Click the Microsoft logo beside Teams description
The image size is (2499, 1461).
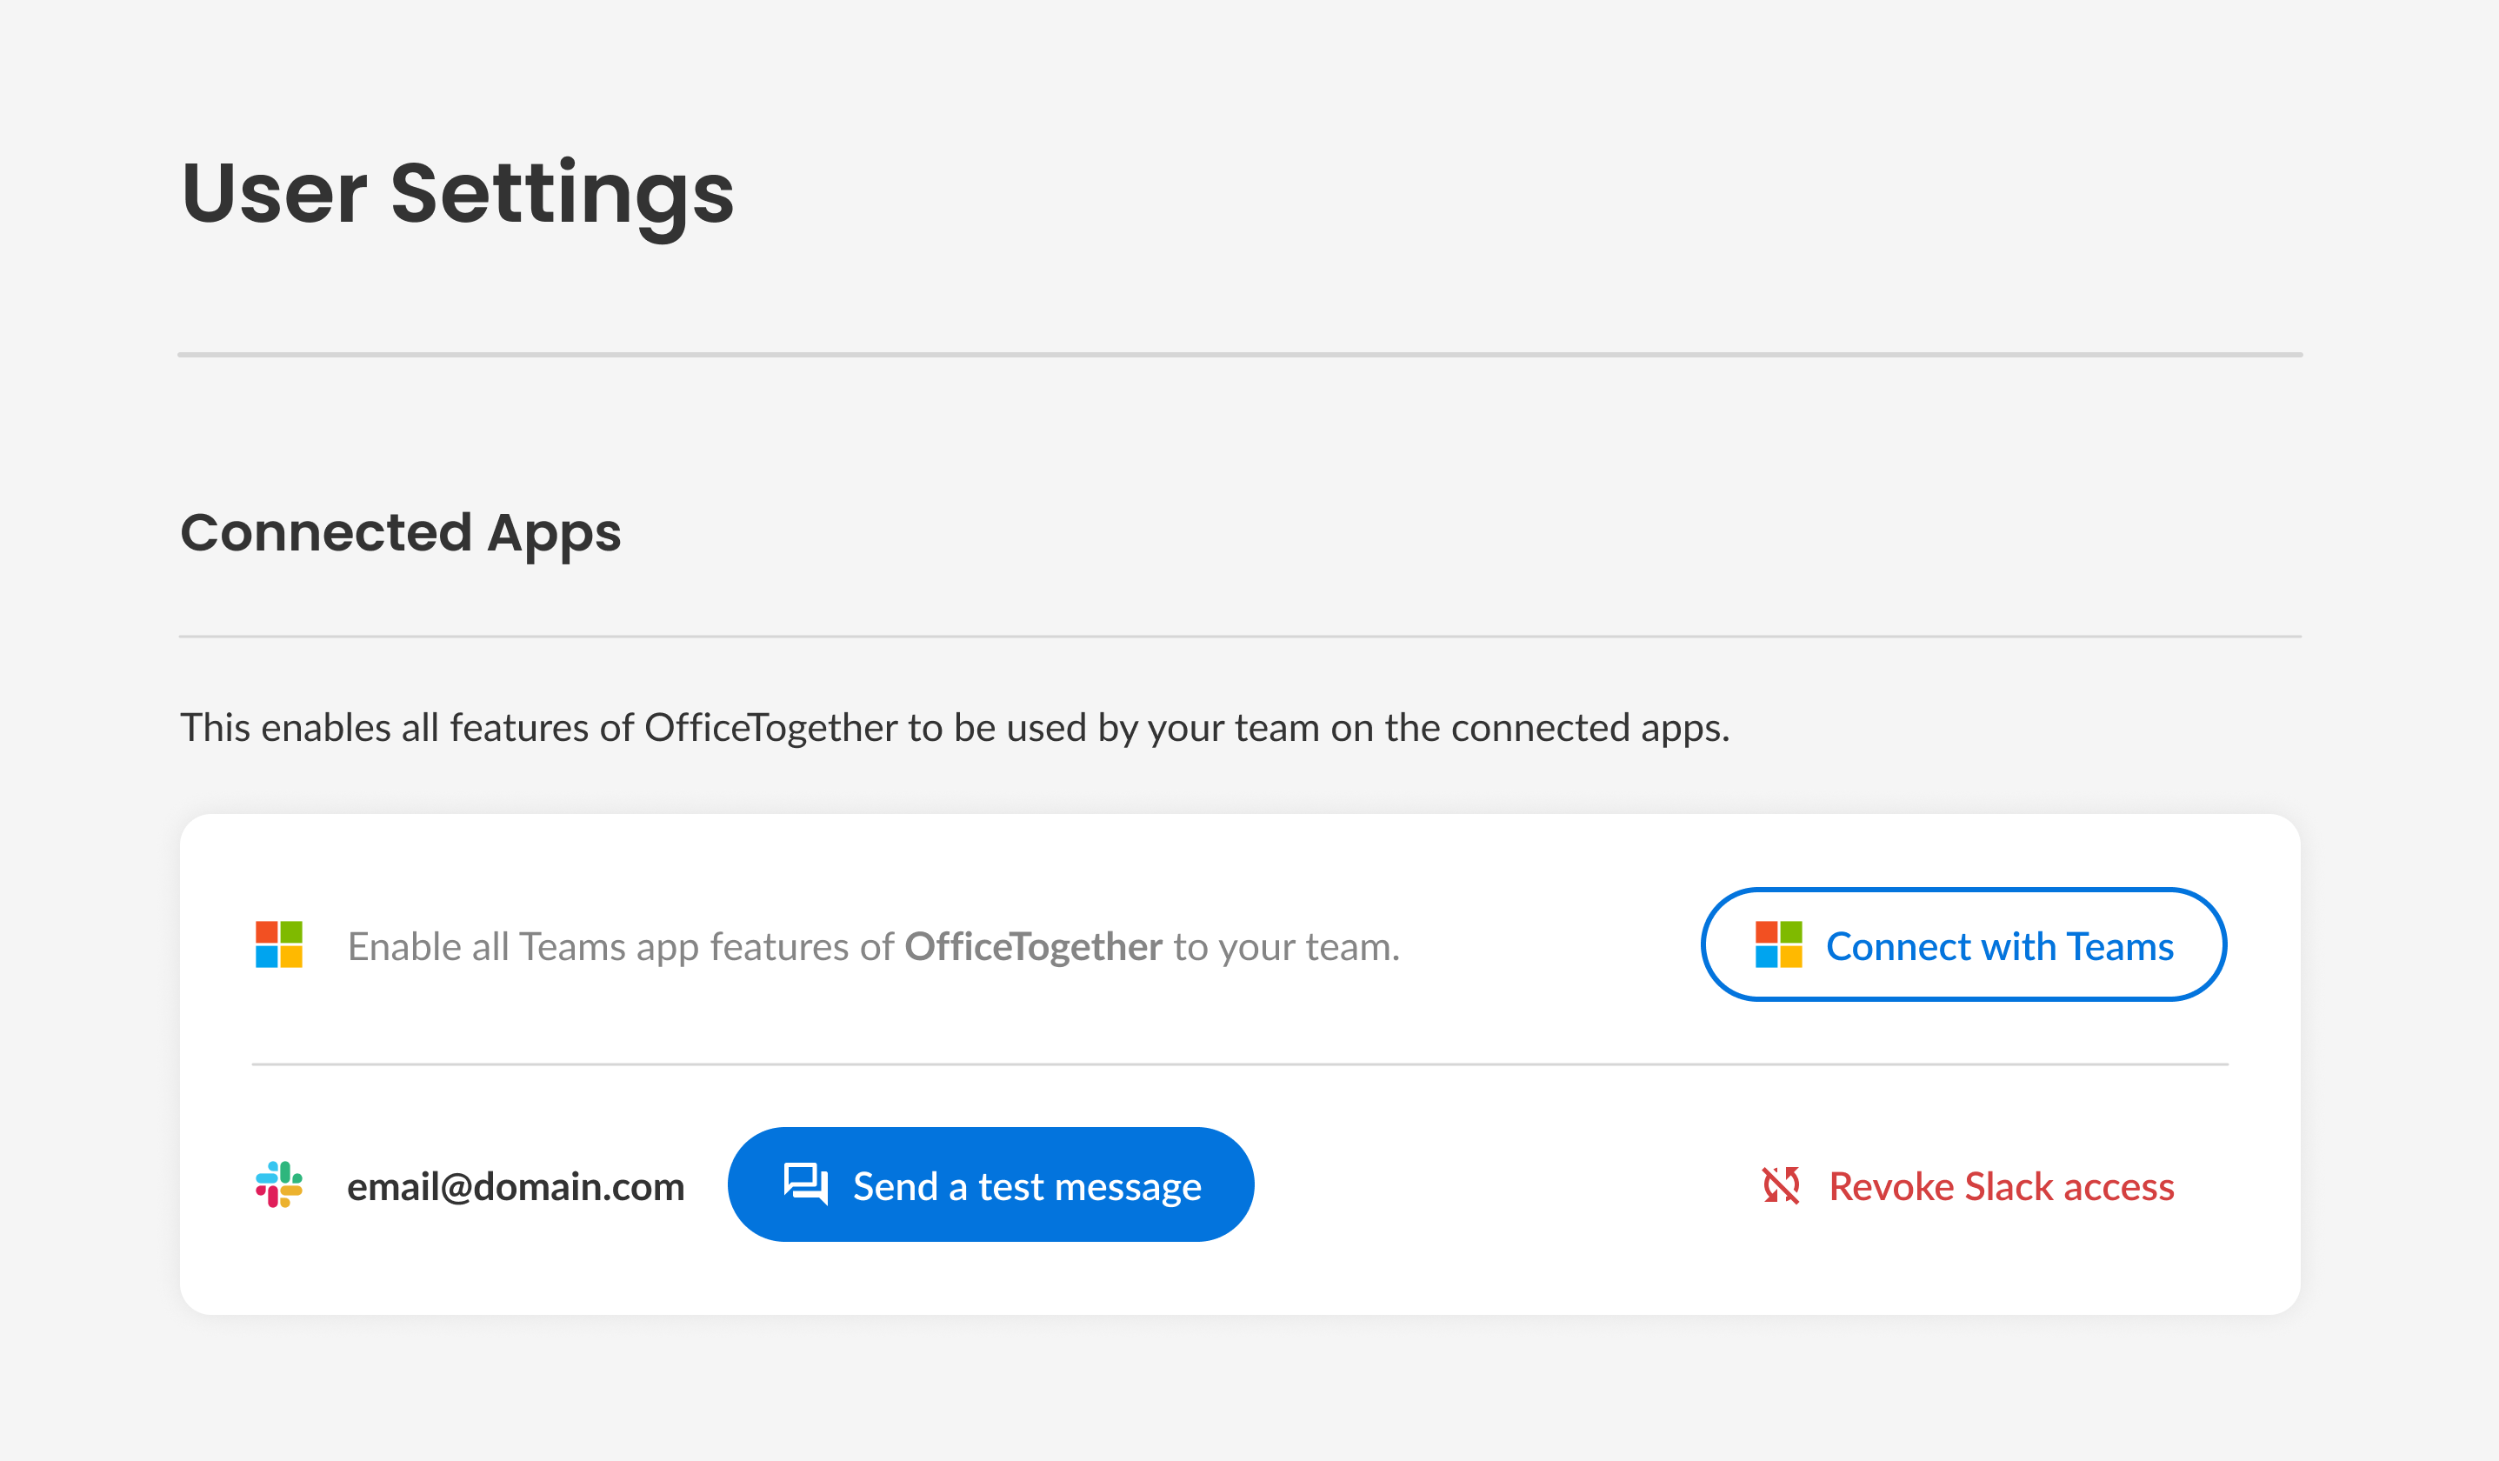278,944
